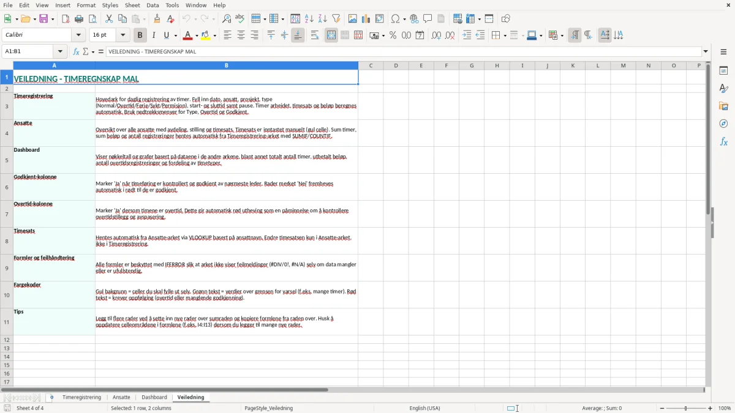Center text horizontally
Viewport: 735px width, 413px height.
click(241, 35)
